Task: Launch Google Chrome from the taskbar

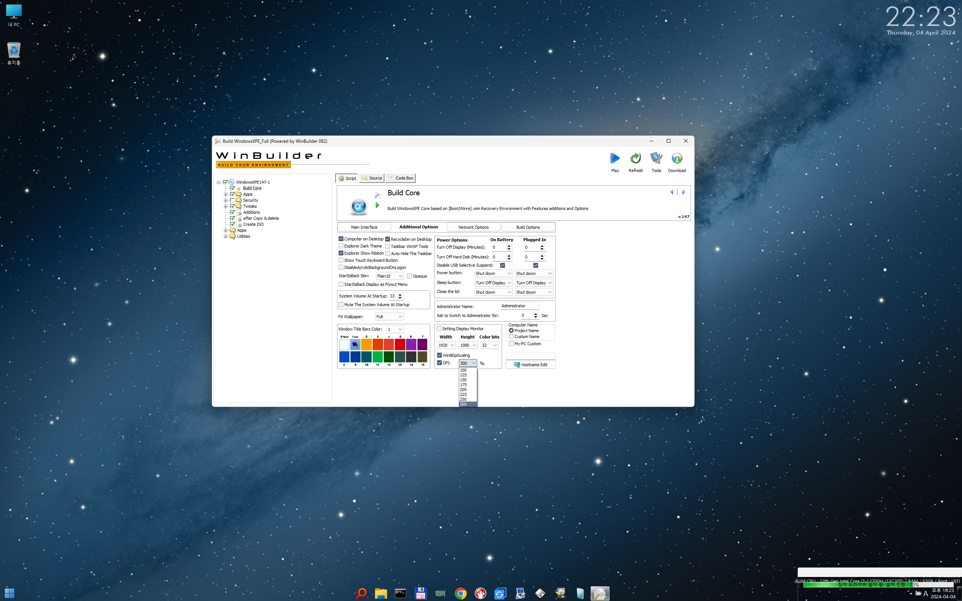Action: (x=460, y=593)
